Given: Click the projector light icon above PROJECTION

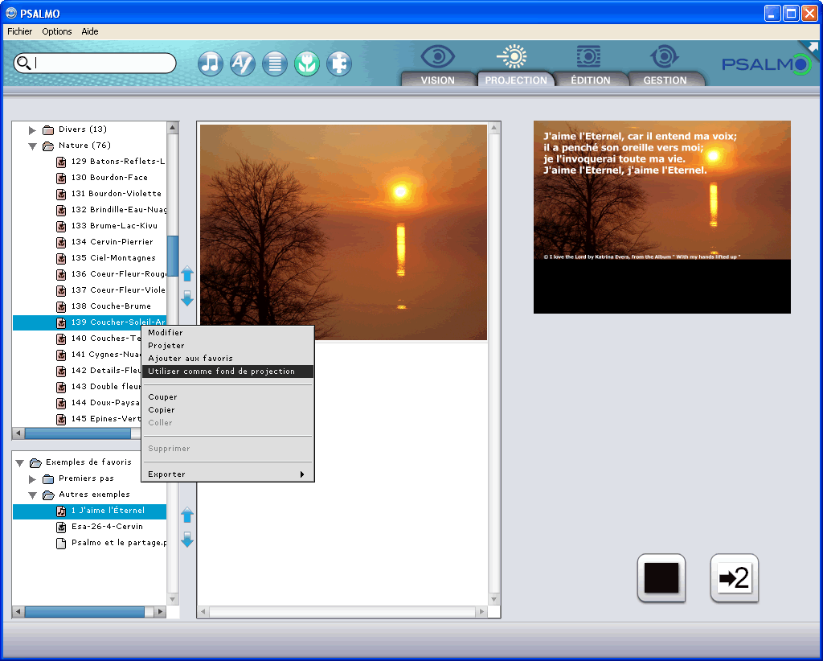Looking at the screenshot, I should click(x=512, y=56).
